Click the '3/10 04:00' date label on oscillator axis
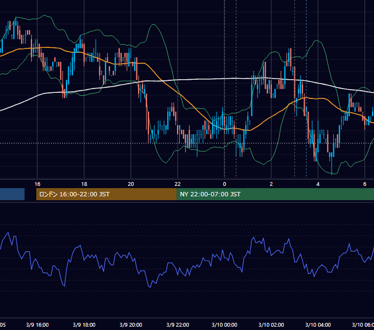Image resolution: width=374 pixels, height=330 pixels. [318, 324]
